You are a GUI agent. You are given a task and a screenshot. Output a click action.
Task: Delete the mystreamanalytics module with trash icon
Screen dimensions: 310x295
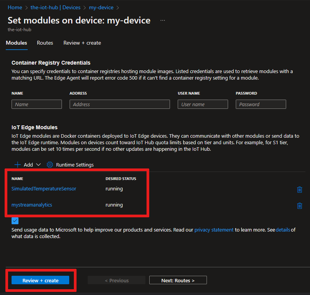(x=300, y=205)
